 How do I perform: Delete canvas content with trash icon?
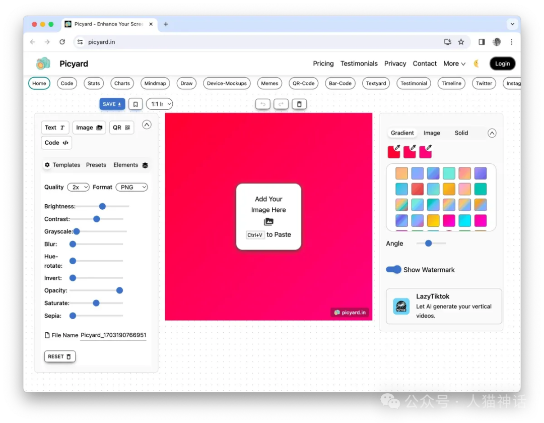pyautogui.click(x=299, y=104)
